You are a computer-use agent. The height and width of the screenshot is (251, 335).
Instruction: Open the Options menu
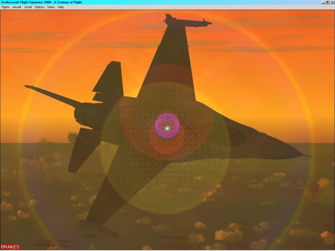click(39, 7)
